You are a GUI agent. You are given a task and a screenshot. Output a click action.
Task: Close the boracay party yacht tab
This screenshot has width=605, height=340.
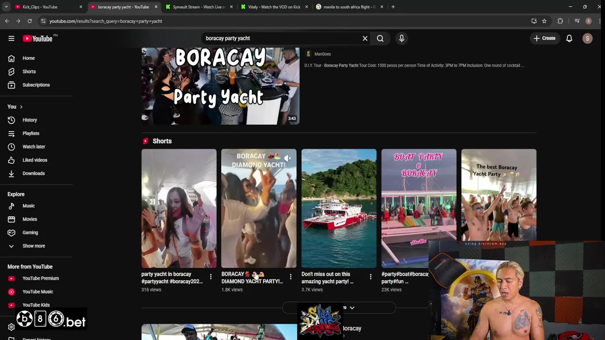pos(156,7)
